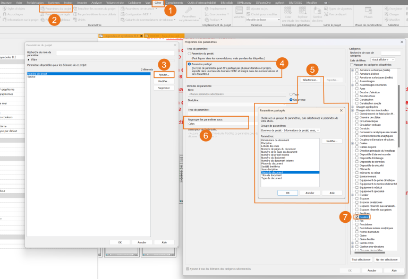Expand the Filtre section

coord(29,60)
